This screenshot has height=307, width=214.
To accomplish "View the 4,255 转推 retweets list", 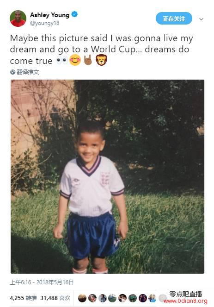I will 23,298.
